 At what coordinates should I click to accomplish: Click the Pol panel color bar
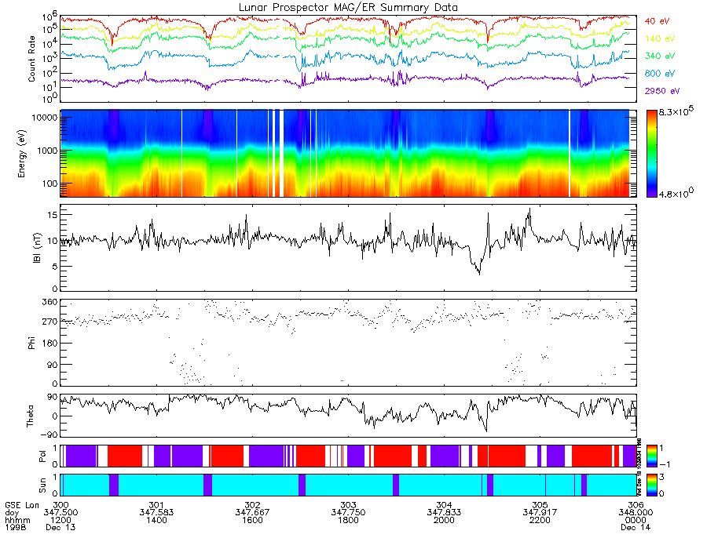point(651,456)
